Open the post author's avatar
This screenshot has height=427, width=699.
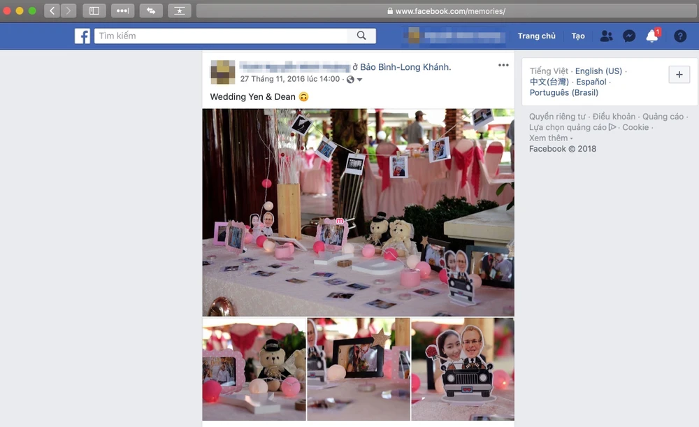222,72
